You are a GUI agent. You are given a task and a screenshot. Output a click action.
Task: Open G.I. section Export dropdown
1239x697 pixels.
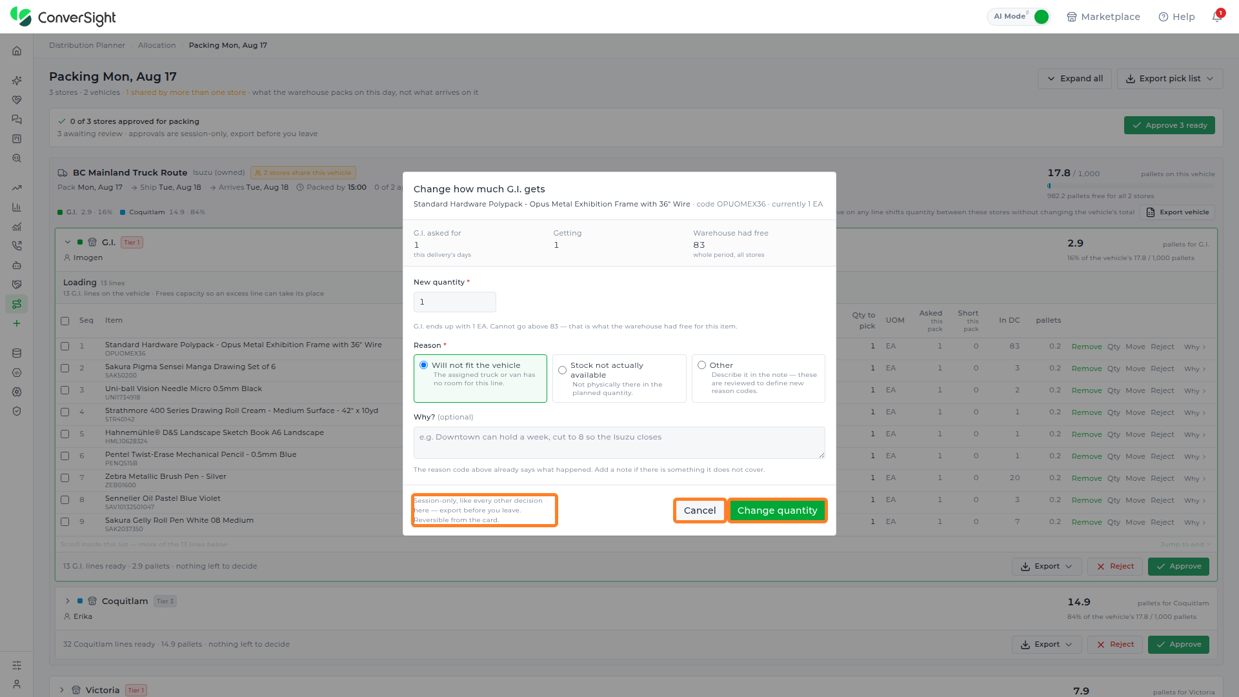(x=1047, y=567)
